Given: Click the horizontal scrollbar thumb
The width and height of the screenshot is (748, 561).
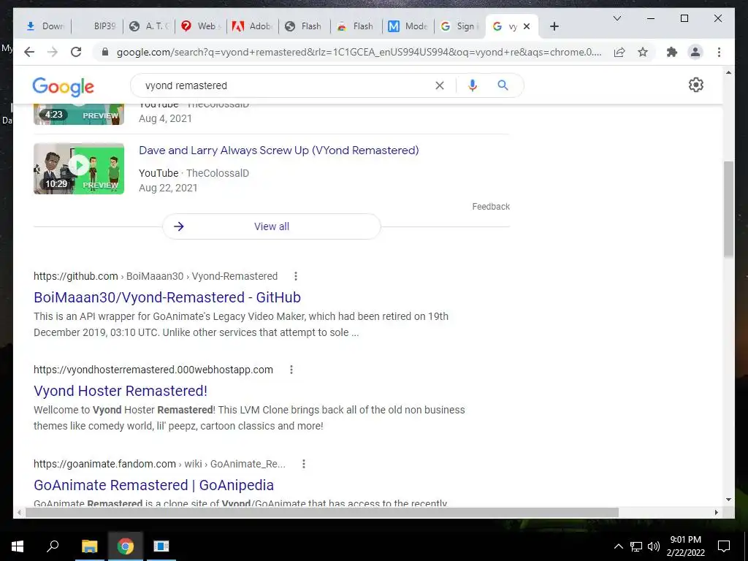Looking at the screenshot, I should 322,512.
